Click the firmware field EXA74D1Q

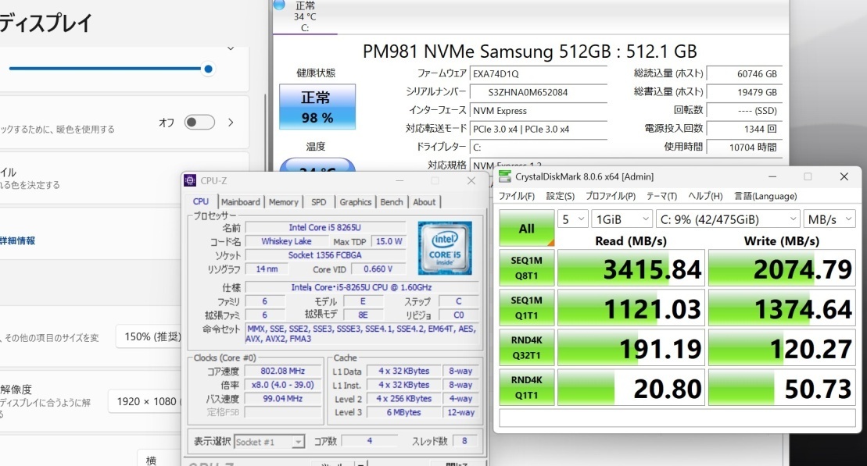pos(538,73)
